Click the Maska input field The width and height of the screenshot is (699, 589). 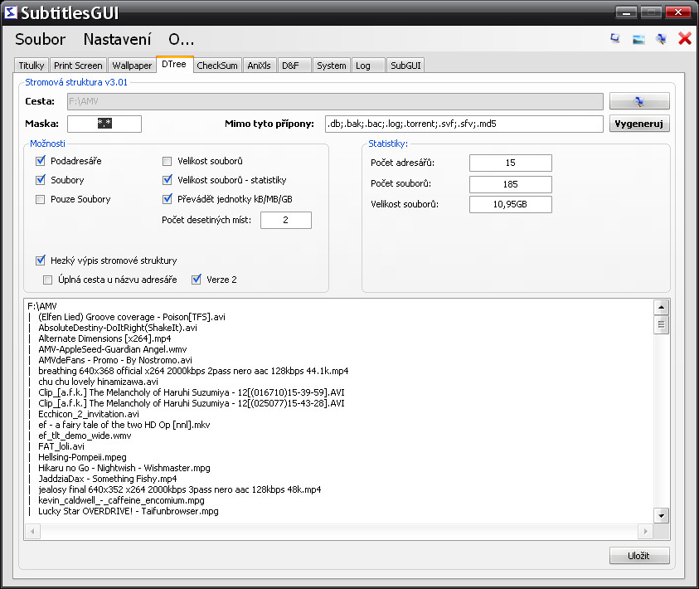pyautogui.click(x=104, y=124)
